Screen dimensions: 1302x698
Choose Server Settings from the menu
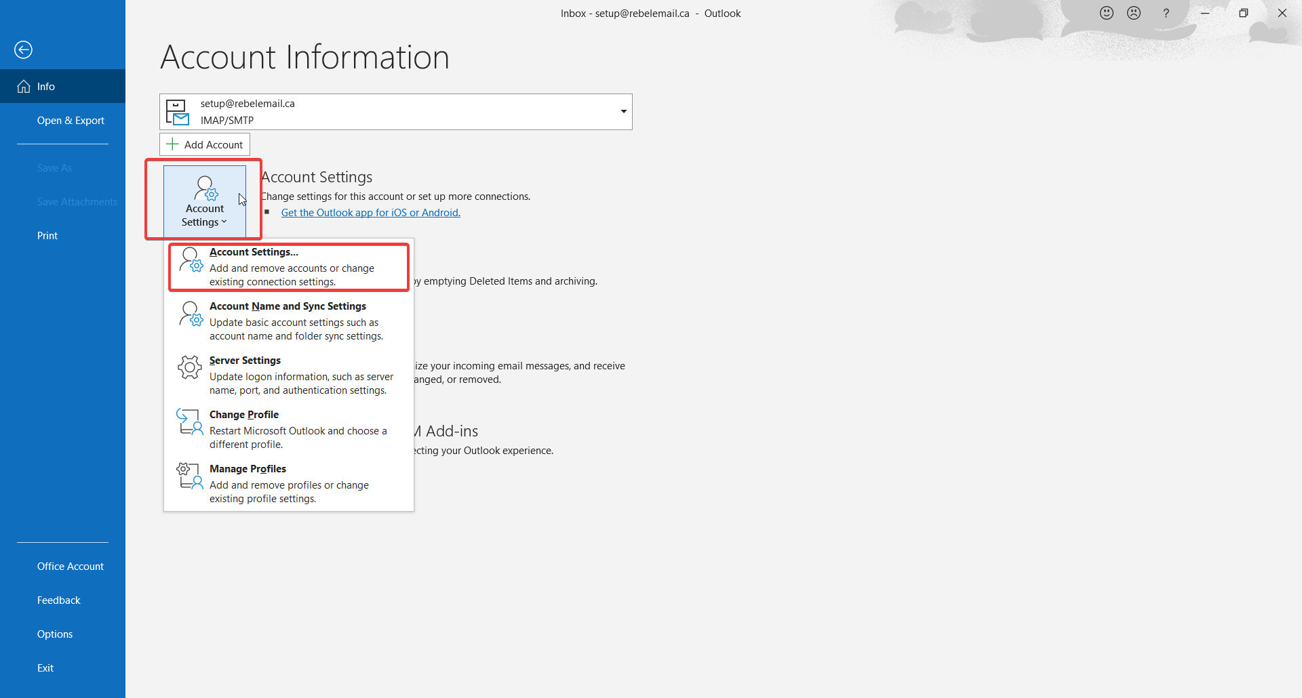click(289, 375)
